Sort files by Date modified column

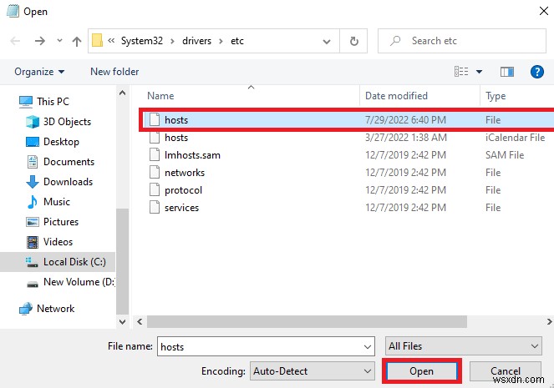[397, 96]
